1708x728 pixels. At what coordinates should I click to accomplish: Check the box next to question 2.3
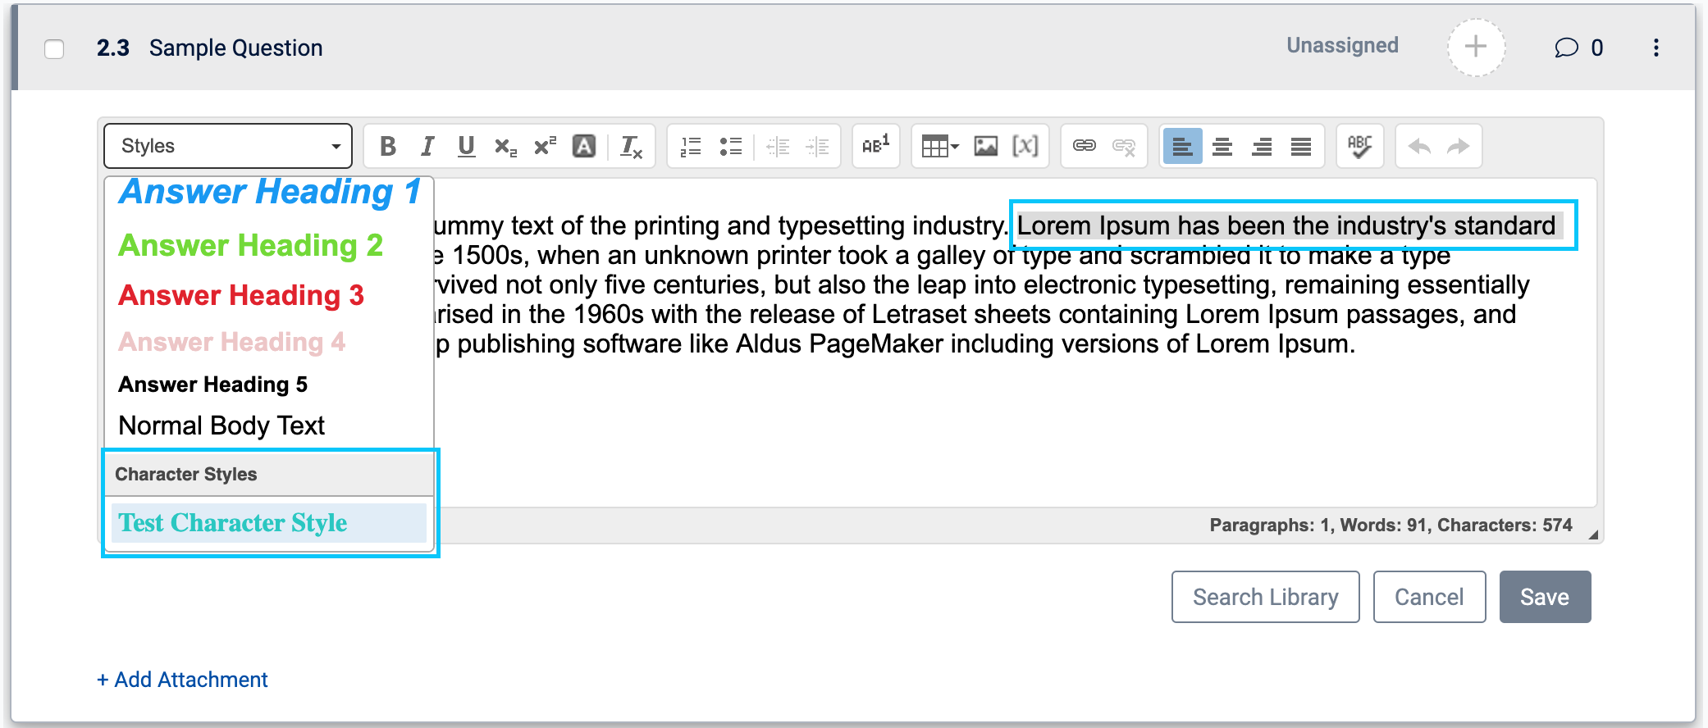(x=54, y=49)
